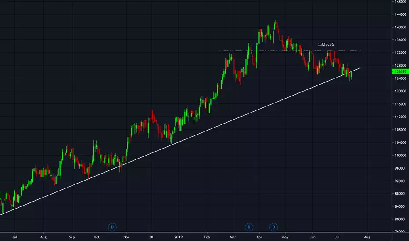Click the Oct label on time axis
Viewport: 409px width, 241px height.
coord(97,237)
